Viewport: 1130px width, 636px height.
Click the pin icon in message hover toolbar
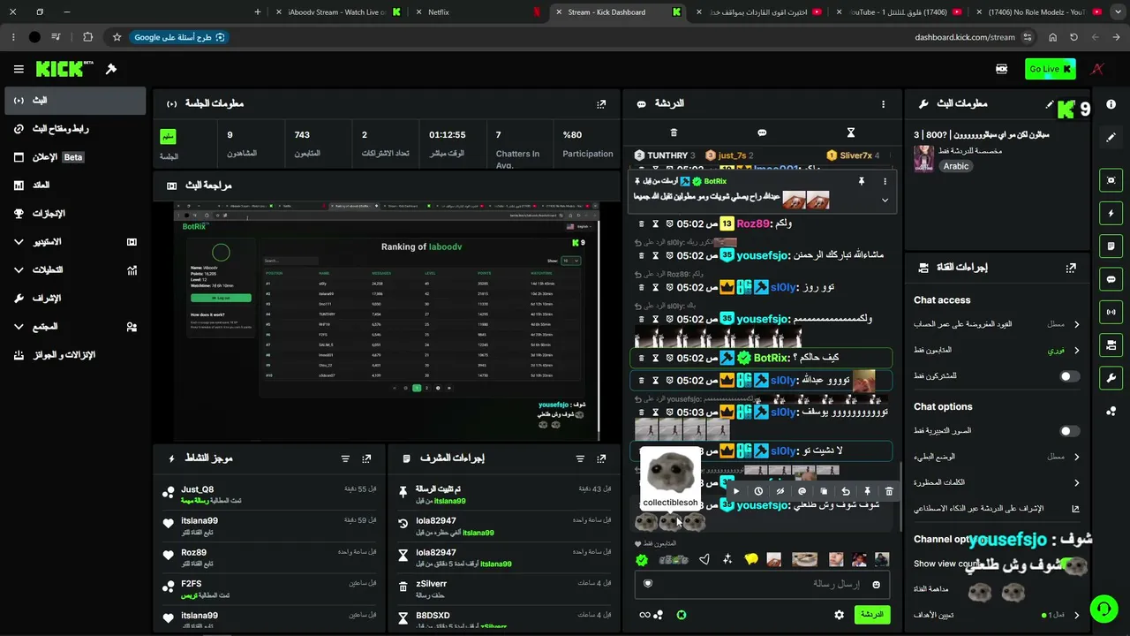(x=867, y=491)
